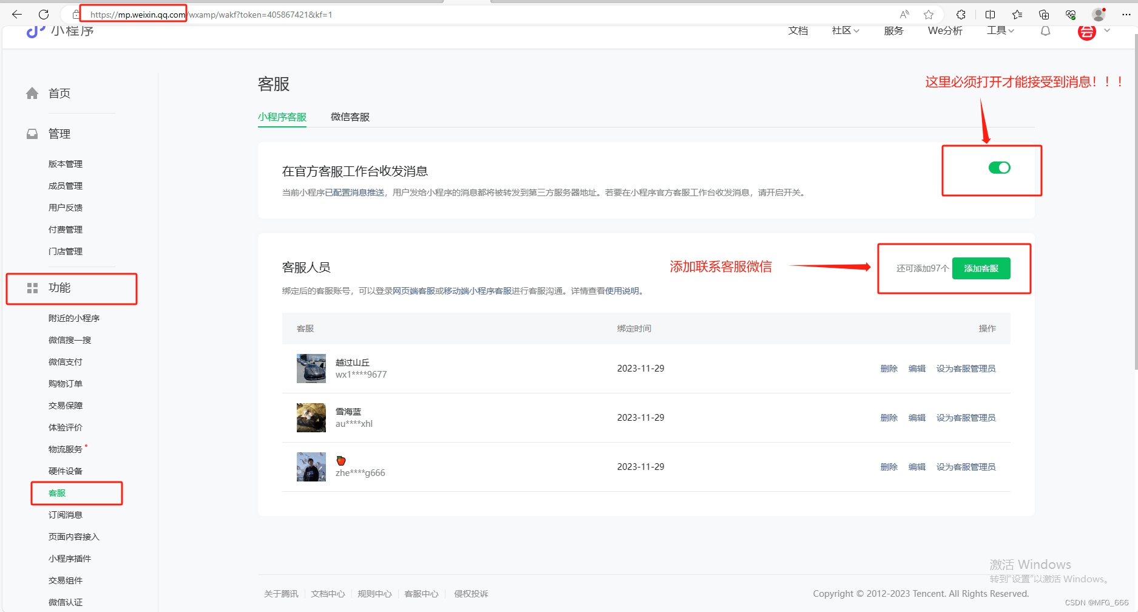Click the zhe****g666 avatar thumbnail
This screenshot has height=612, width=1138.
click(311, 467)
